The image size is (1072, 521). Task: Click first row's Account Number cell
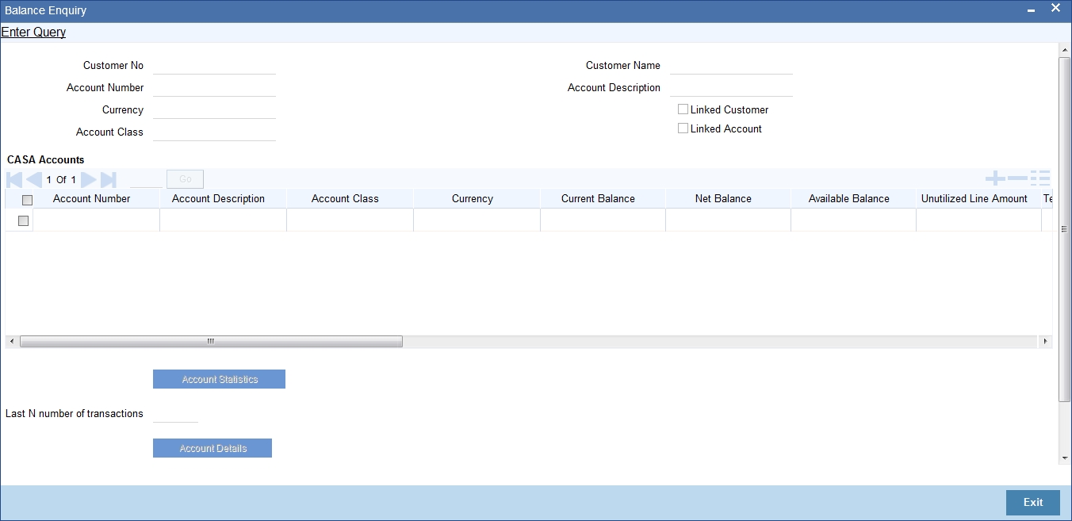[97, 220]
